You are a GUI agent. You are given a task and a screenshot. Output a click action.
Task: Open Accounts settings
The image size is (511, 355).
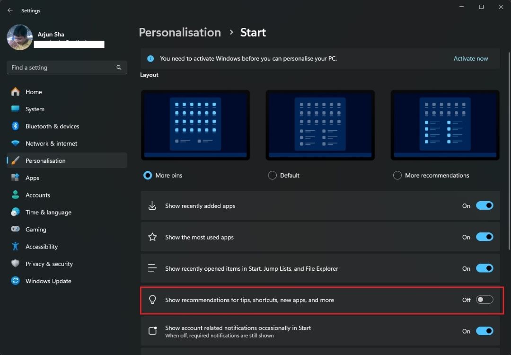coord(36,195)
